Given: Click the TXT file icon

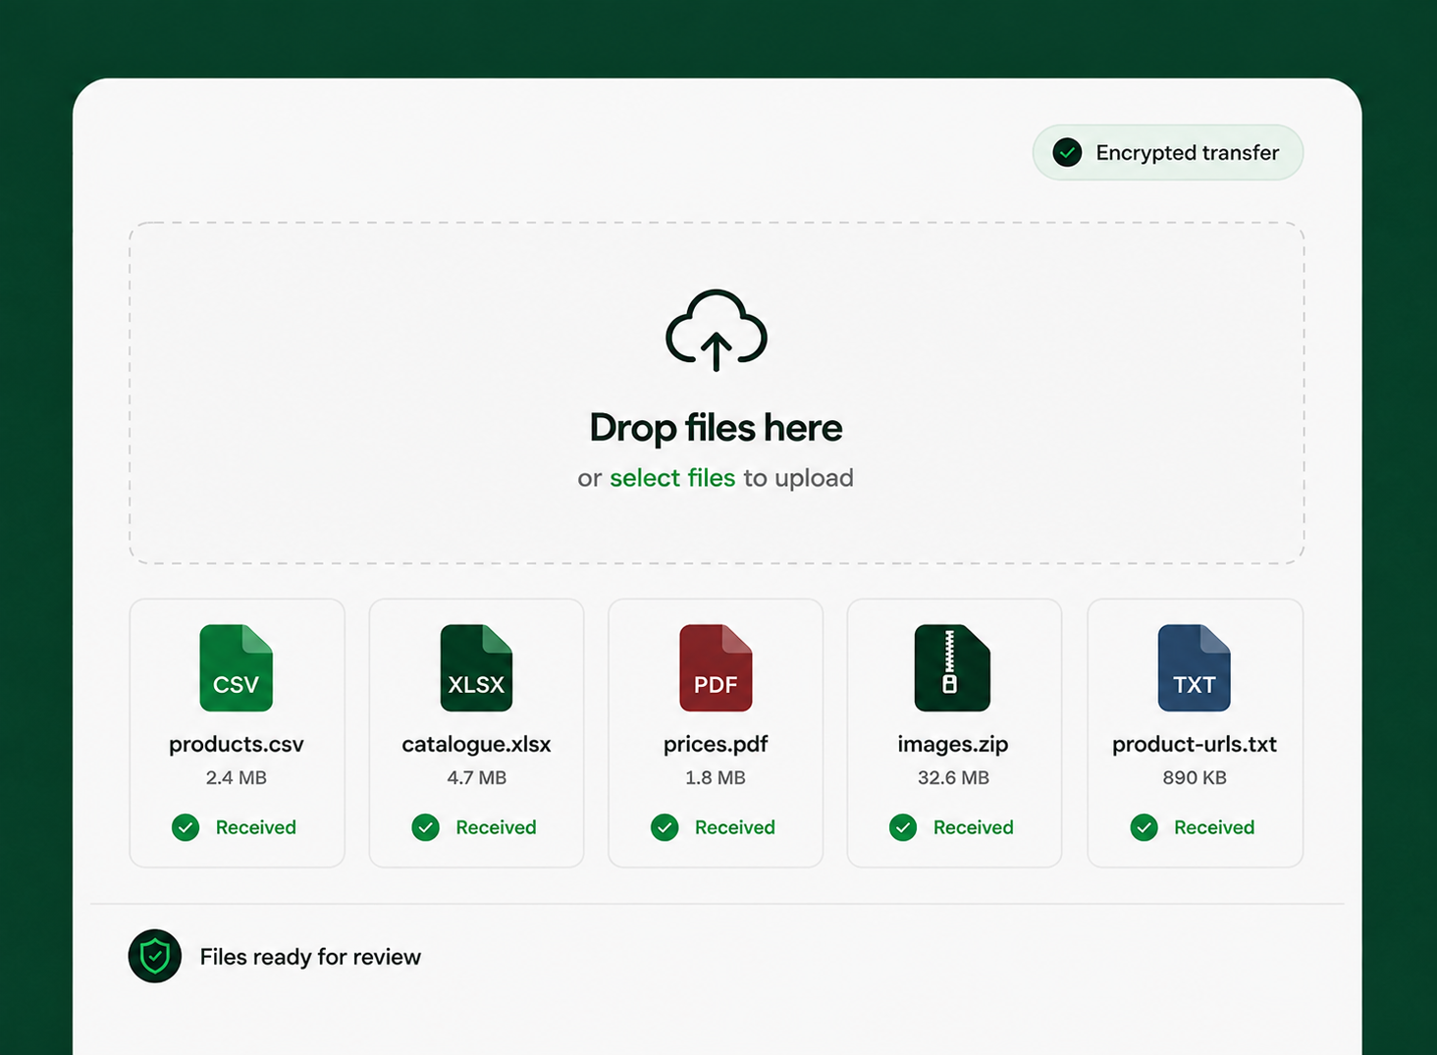Looking at the screenshot, I should pyautogui.click(x=1194, y=668).
